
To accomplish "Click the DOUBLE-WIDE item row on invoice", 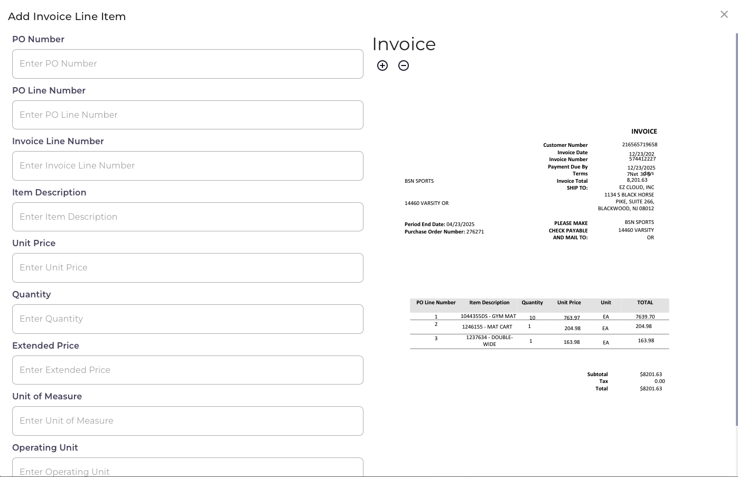I will point(489,341).
